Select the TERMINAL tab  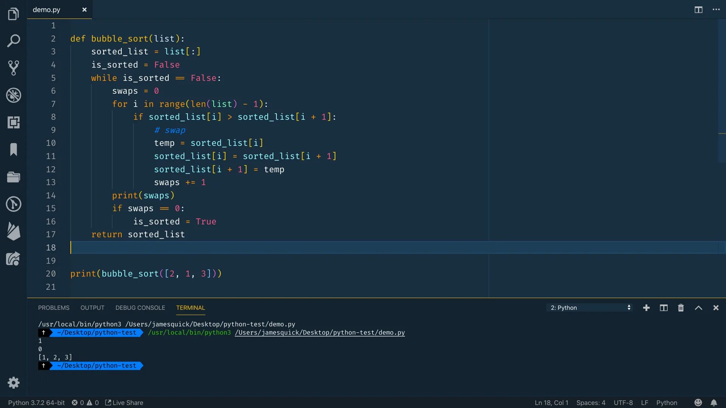click(x=191, y=308)
